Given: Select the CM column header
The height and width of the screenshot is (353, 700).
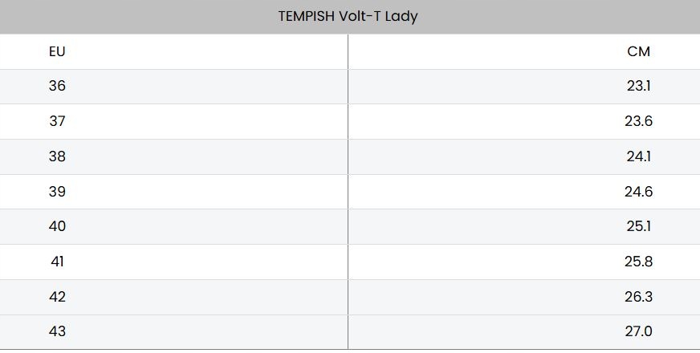Looking at the screenshot, I should coord(638,51).
